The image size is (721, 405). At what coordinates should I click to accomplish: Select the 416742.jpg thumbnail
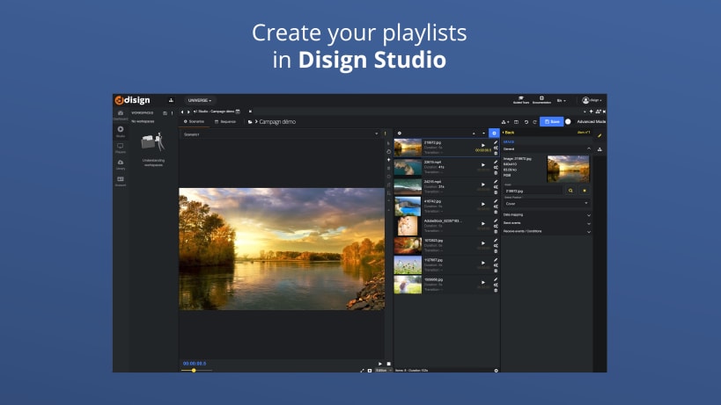[x=408, y=206]
